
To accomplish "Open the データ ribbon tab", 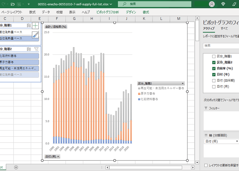I will (46, 12).
